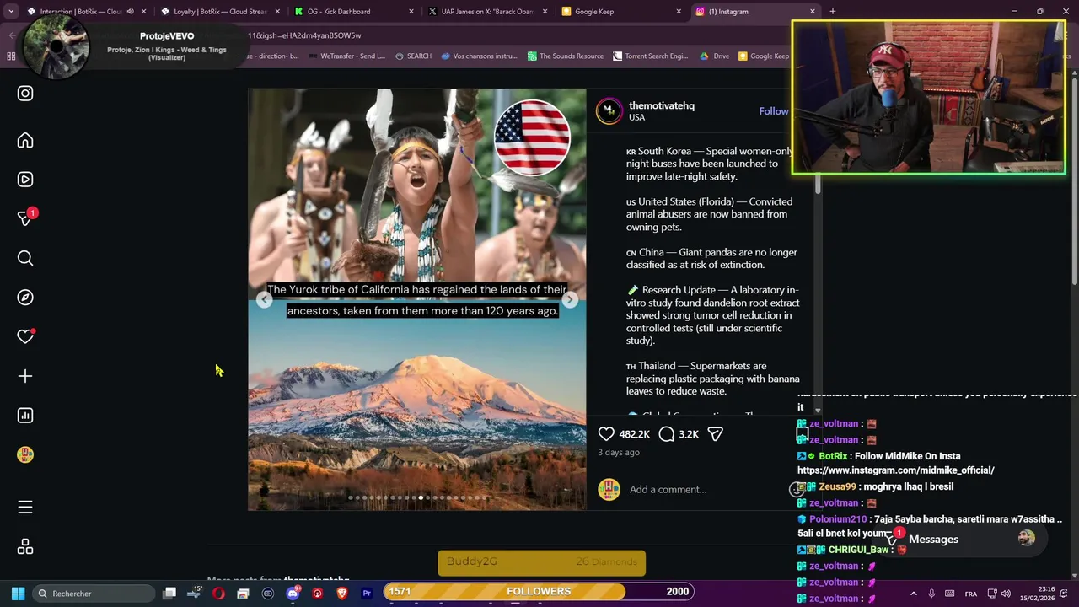Click the 482.2K likes count

(x=634, y=434)
